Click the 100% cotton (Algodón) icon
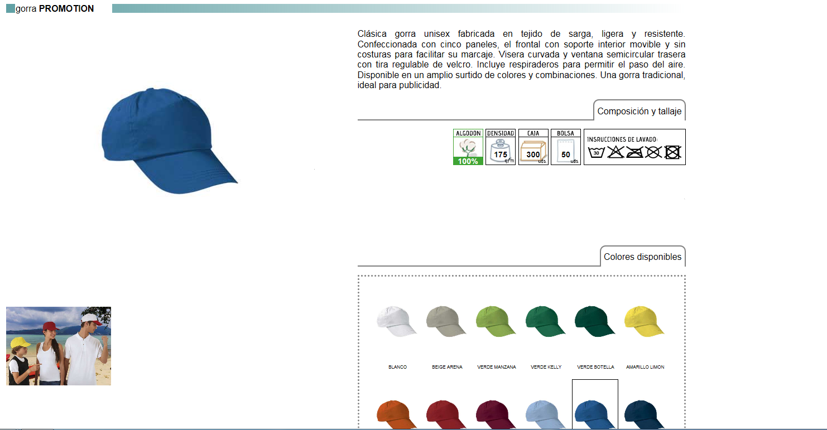 468,147
